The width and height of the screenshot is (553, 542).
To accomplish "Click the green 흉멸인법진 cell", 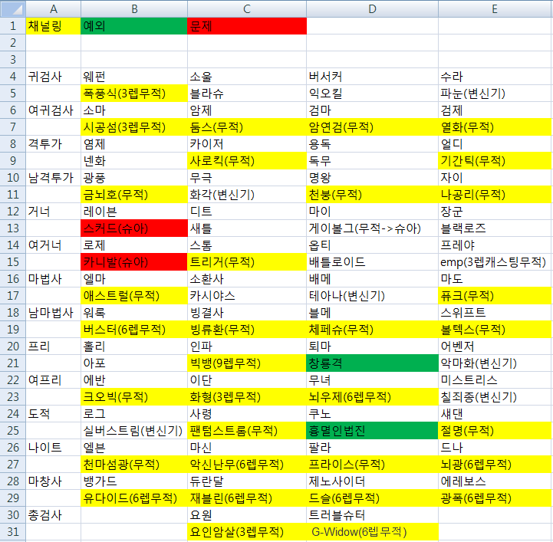I will 372,430.
